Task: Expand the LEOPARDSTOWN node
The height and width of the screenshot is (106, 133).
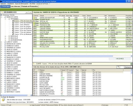Action: pos(5,40)
